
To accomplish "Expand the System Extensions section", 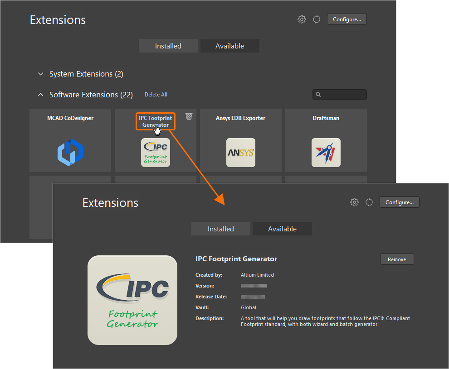I will (40, 74).
